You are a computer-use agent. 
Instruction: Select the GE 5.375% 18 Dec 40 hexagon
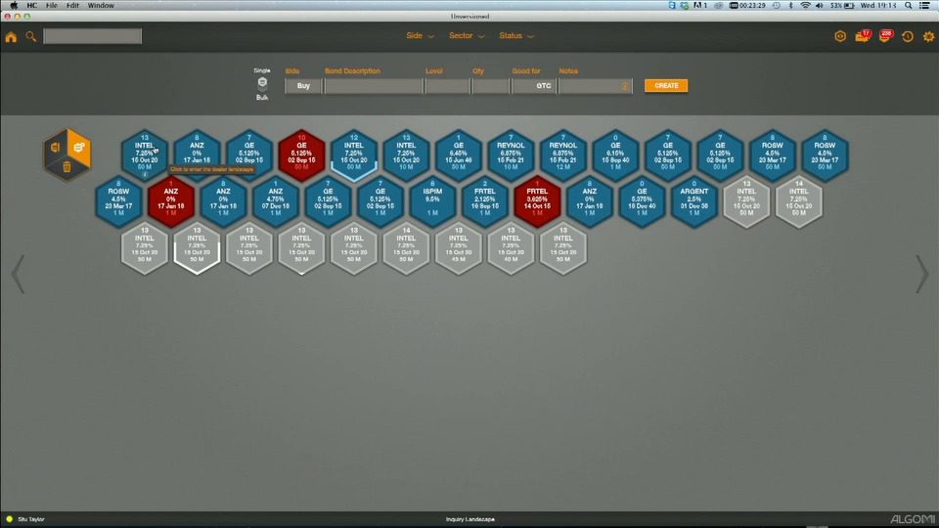point(642,201)
